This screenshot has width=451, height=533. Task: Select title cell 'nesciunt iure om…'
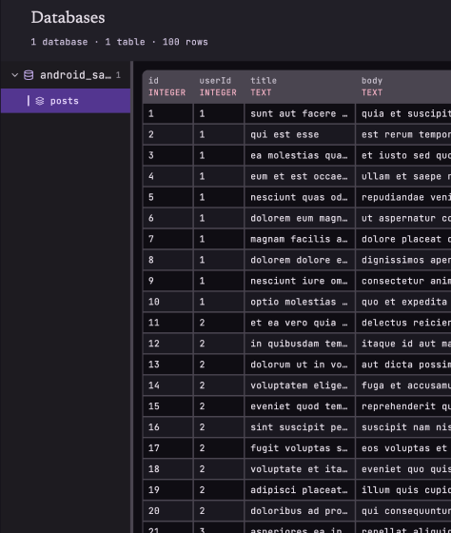pos(300,281)
